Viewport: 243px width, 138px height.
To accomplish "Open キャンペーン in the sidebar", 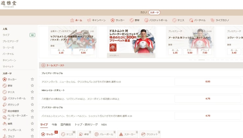I will [x=9, y=60].
